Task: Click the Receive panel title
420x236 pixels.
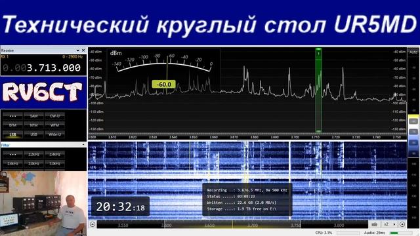Action: [7, 50]
